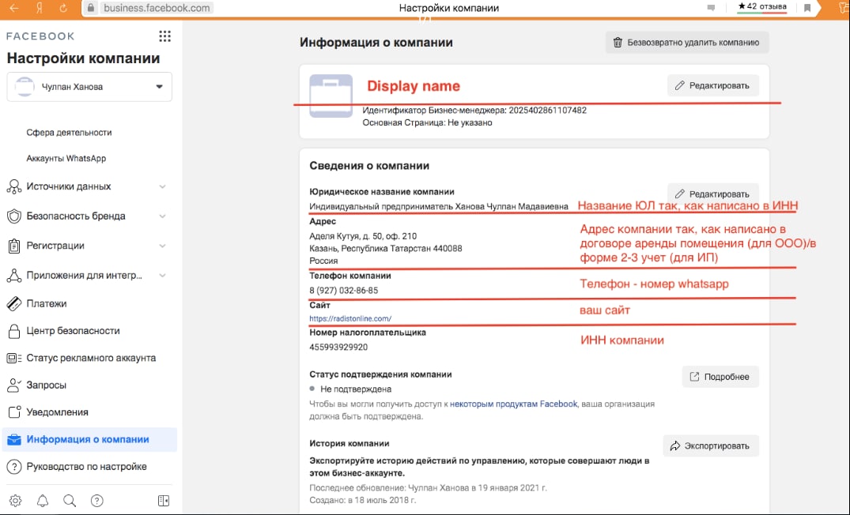The height and width of the screenshot is (515, 850).
Task: Click the browser bookmark icon
Action: pos(807,8)
